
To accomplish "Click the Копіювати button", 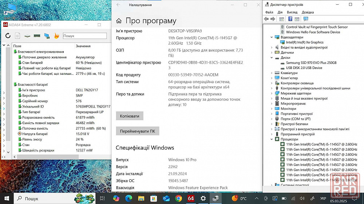I will point(130,116).
